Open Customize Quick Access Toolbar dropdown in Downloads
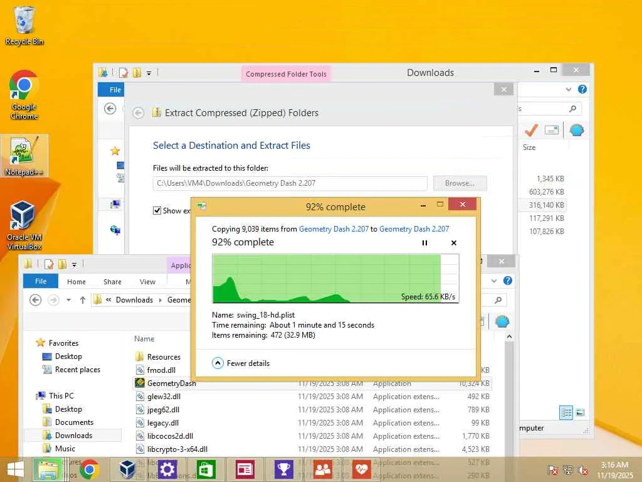642x482 pixels. [x=149, y=73]
